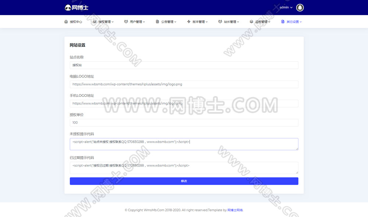368x217 pixels.
Task: Click the 手机LOGO地址 label
Action: point(82,96)
